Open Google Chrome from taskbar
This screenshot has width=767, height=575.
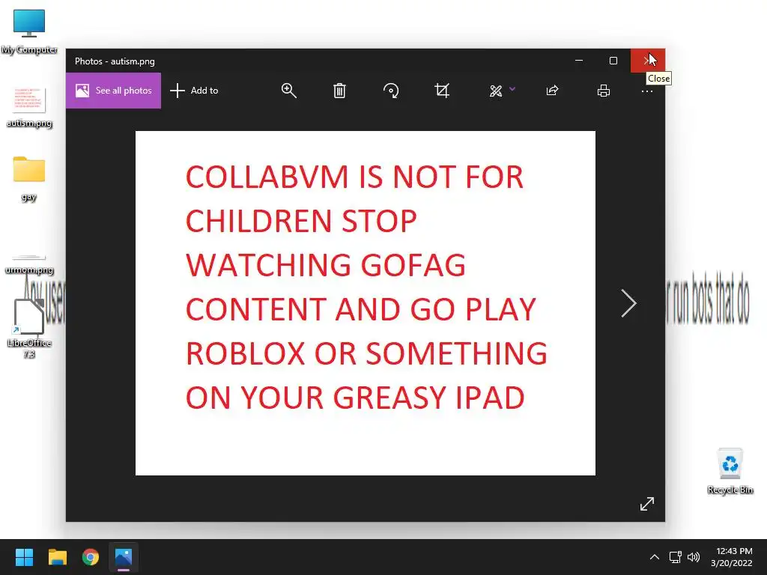pos(91,557)
